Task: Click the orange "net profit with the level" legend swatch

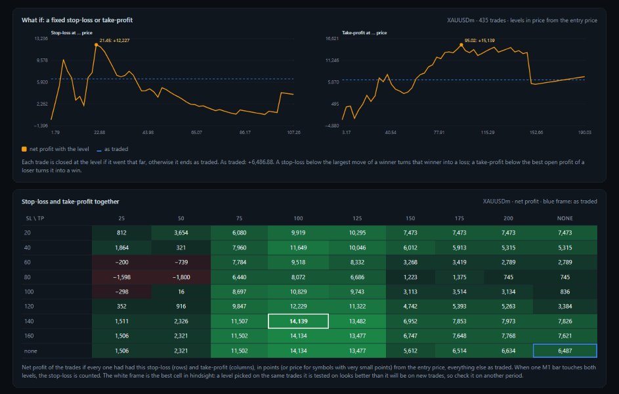Action: coord(24,149)
